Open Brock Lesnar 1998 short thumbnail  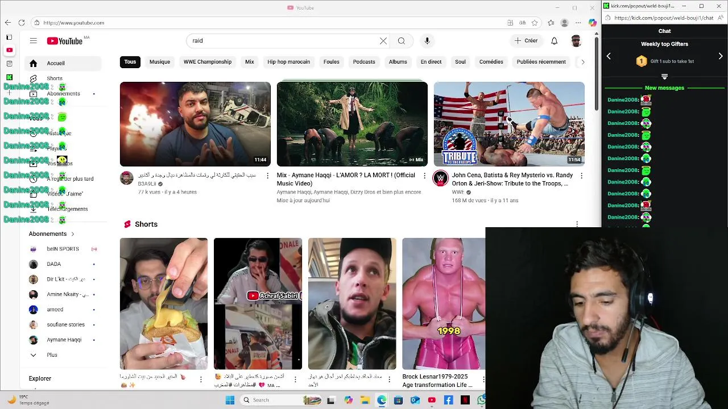click(444, 304)
